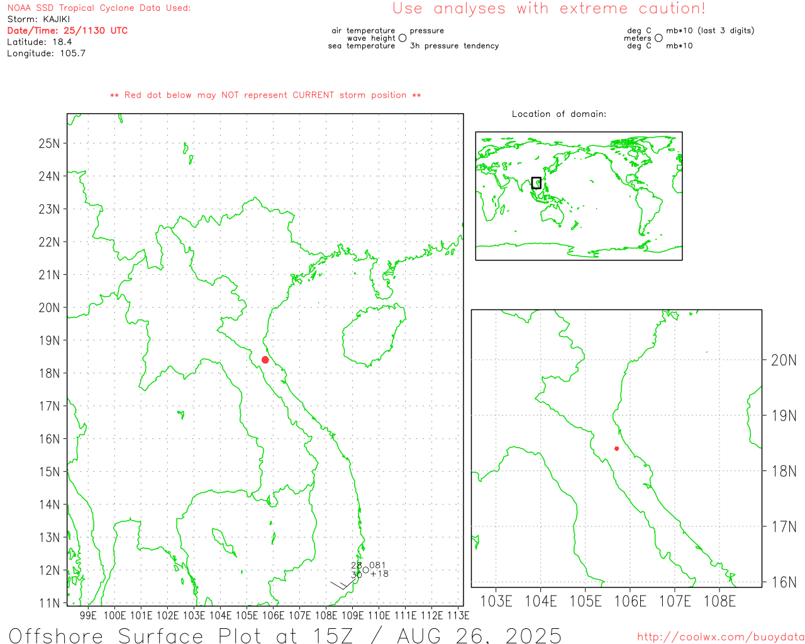Image resolution: width=805 pixels, height=644 pixels.
Task: Click the 'Location of domain:' label
Action: click(x=559, y=114)
